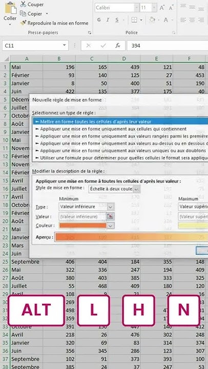Toggle bold formatting (G)
Screen dimensions: 208x369
pyautogui.click(x=99, y=20)
